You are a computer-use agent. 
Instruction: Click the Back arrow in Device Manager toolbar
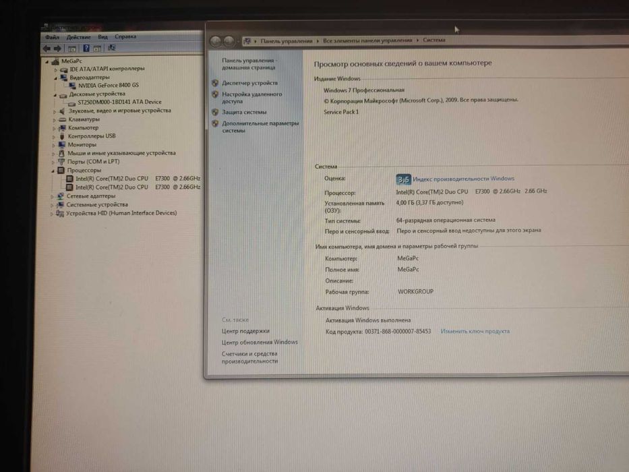(47, 49)
